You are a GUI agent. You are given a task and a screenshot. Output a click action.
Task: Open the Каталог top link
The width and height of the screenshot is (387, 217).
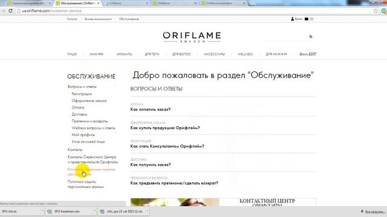point(72,19)
